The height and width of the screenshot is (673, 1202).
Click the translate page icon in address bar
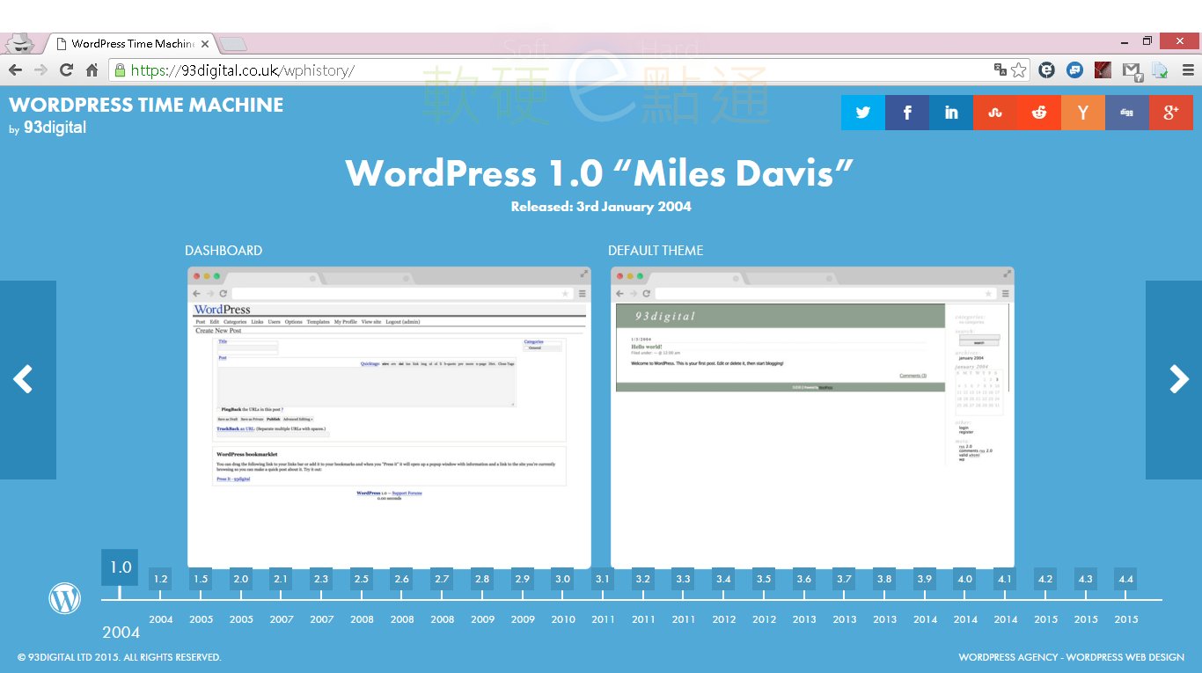1000,70
